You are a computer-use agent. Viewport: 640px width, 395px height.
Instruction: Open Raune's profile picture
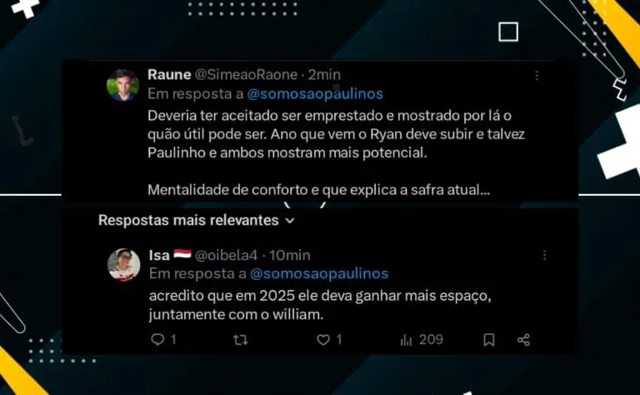[x=122, y=85]
